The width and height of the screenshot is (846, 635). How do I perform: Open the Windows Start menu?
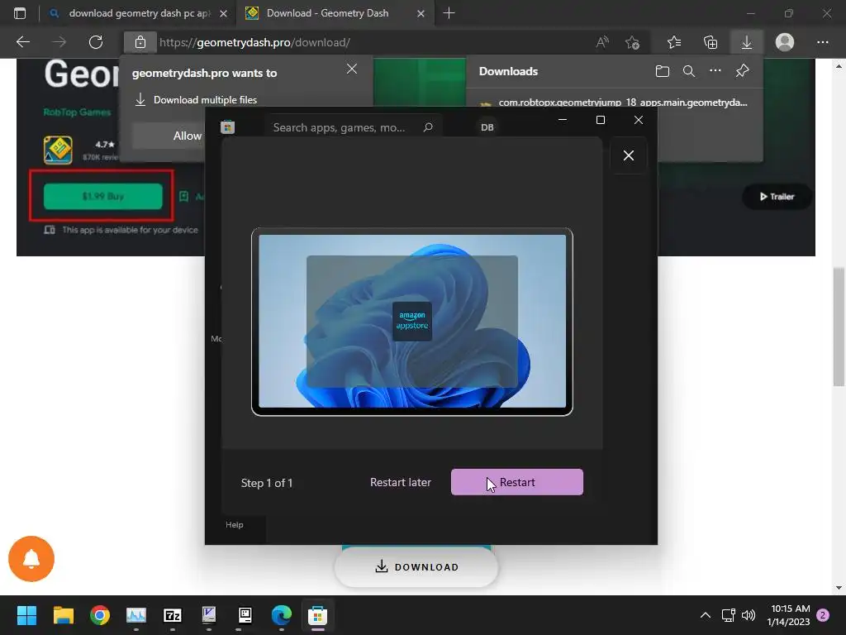[27, 615]
